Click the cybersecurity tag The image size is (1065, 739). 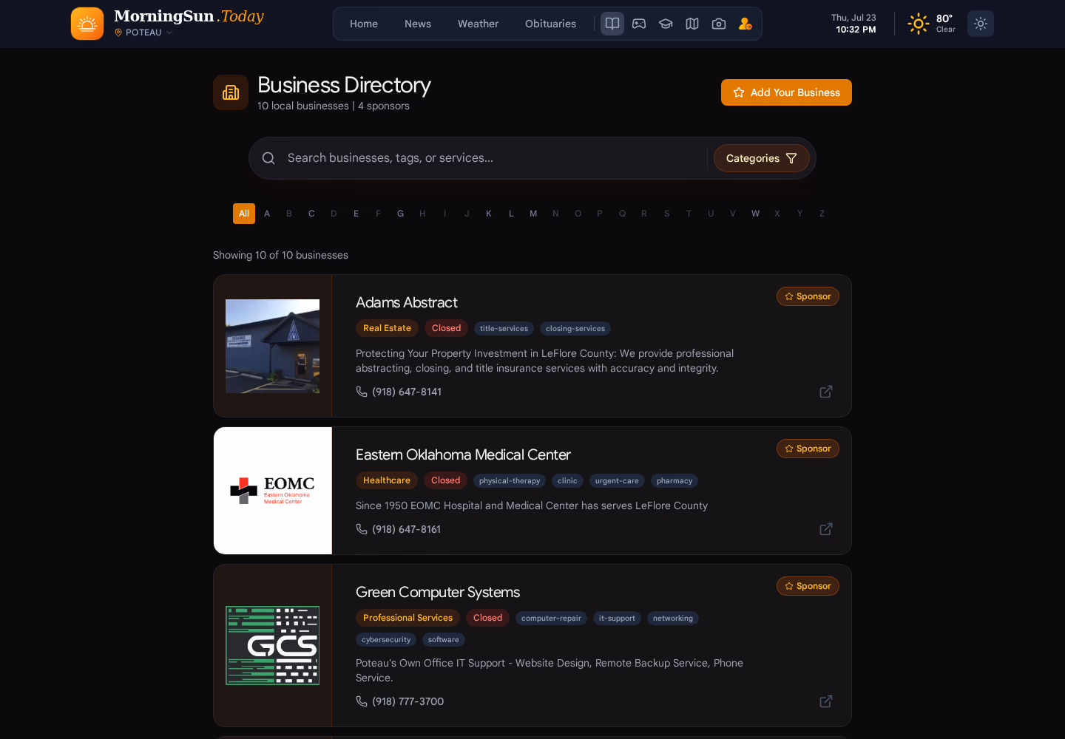386,640
